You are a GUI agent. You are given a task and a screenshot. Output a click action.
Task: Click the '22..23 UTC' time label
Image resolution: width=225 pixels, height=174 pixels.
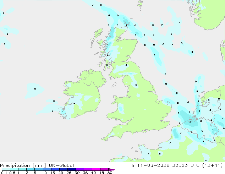pos(186,165)
